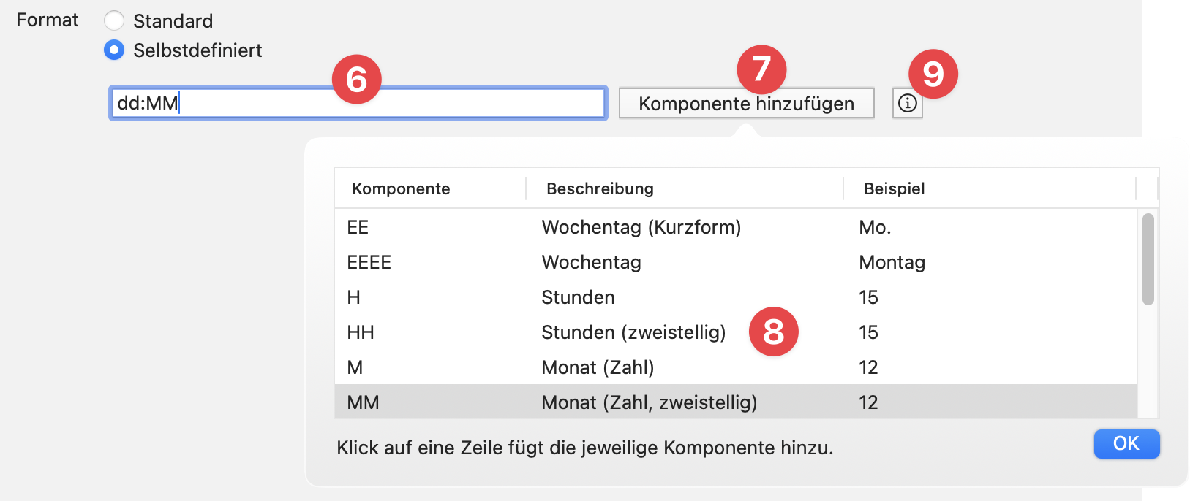Image resolution: width=1201 pixels, height=501 pixels.
Task: Click the Format label
Action: click(46, 20)
